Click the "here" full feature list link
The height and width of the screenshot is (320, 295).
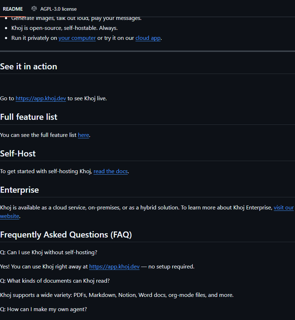point(84,135)
